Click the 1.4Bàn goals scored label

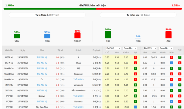pos(10,5)
